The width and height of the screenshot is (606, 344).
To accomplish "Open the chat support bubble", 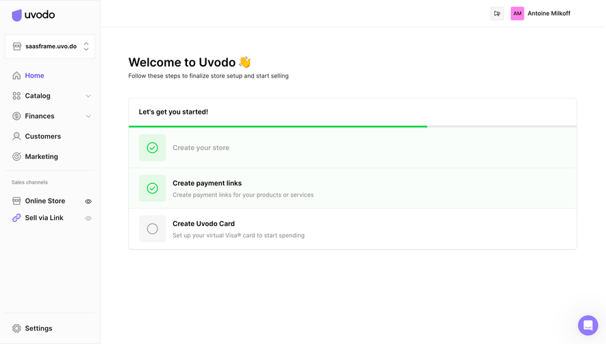I will point(588,325).
